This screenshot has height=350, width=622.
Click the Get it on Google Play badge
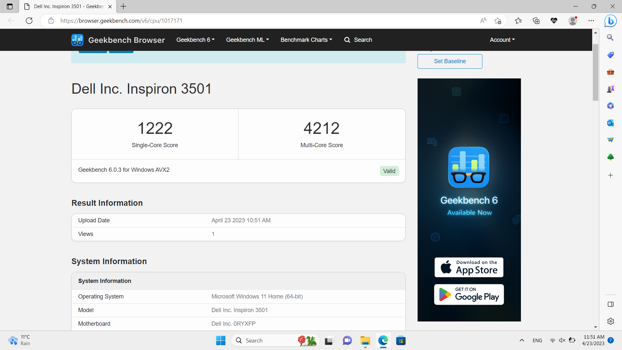pyautogui.click(x=469, y=295)
